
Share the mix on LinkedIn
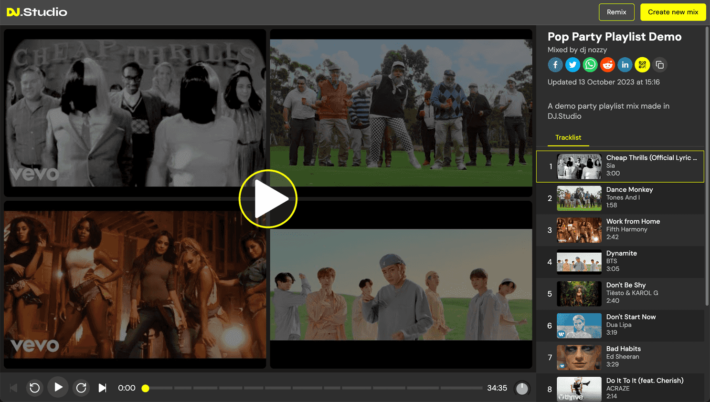click(x=625, y=65)
